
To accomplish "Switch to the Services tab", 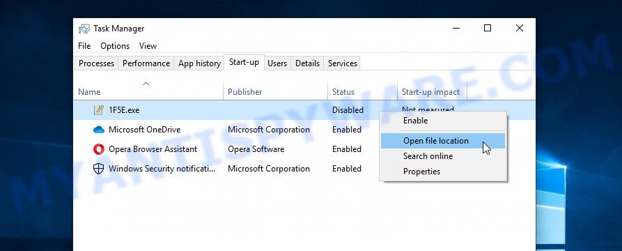I will point(342,63).
